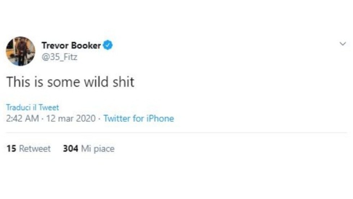The image size is (353, 199).
Task: Click the word Traduci in translate link
Action: 19,107
